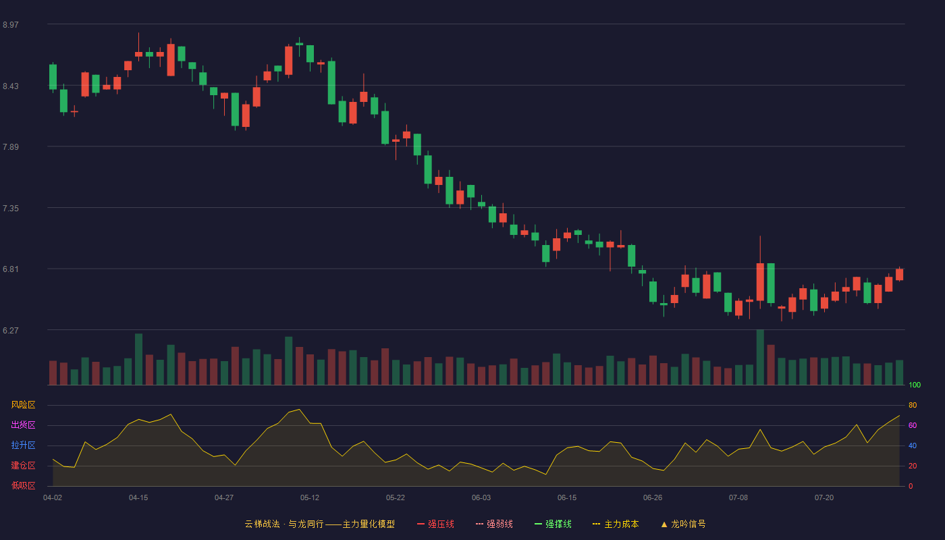Image resolution: width=945 pixels, height=540 pixels.
Task: Click the 06-15 date label
Action: (567, 497)
